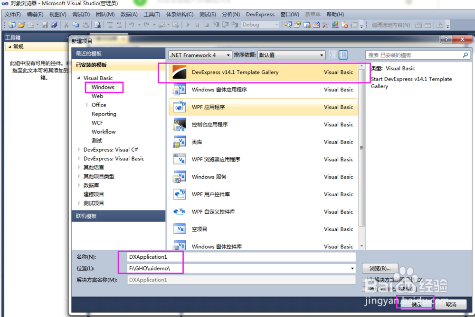Open the DevExpress menu
The width and height of the screenshot is (475, 317).
260,14
